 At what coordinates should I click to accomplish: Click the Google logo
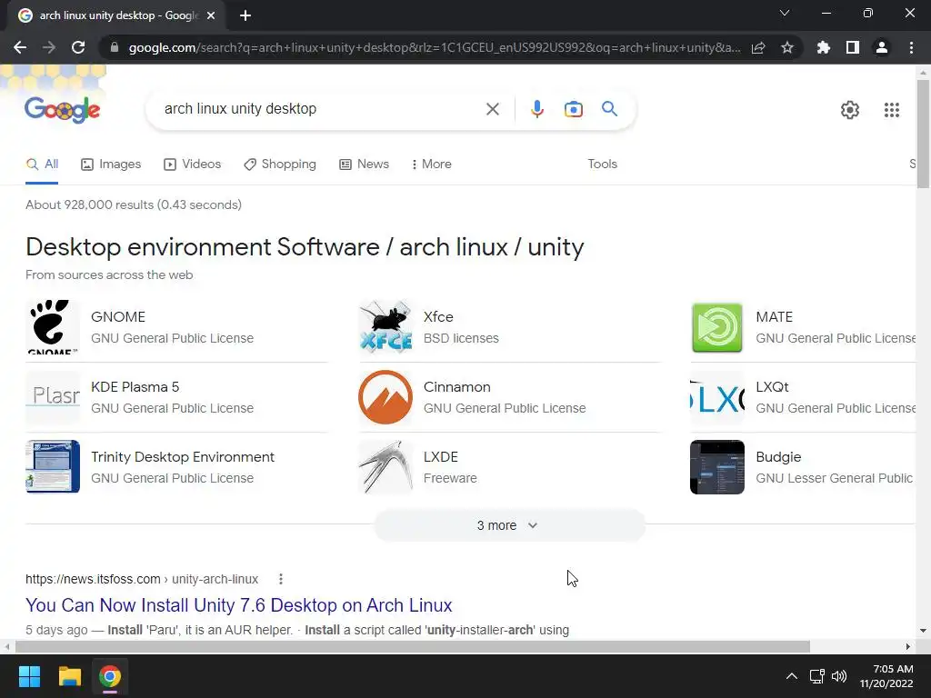(63, 110)
